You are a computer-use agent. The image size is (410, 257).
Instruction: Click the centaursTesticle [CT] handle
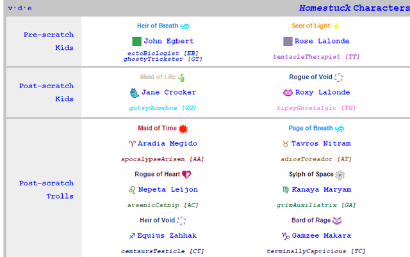162,251
